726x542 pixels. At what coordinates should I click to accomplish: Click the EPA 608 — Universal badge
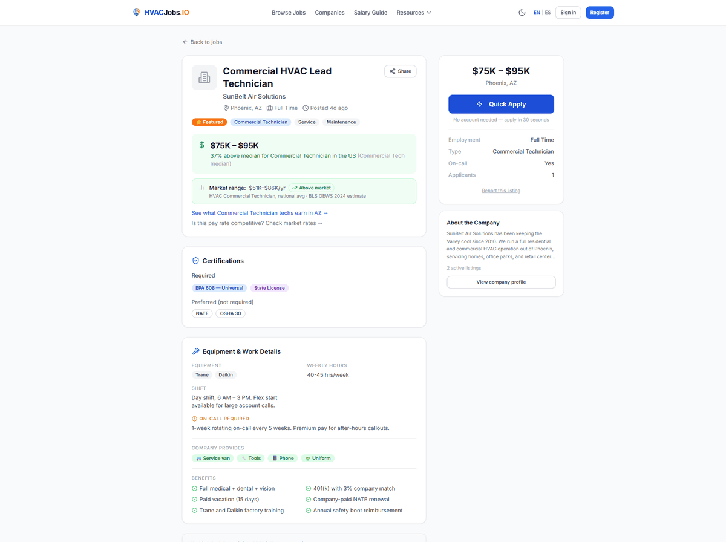[x=220, y=288]
